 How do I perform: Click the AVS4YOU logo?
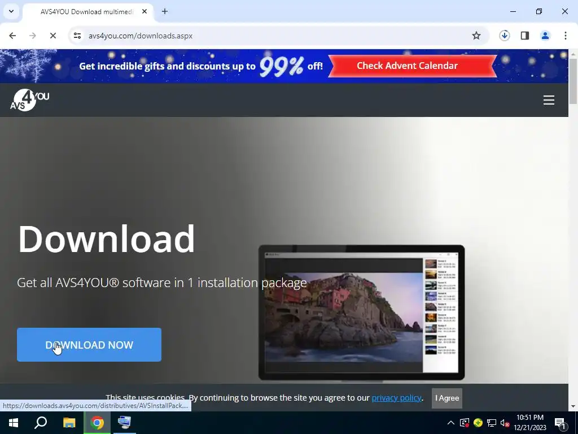[29, 100]
